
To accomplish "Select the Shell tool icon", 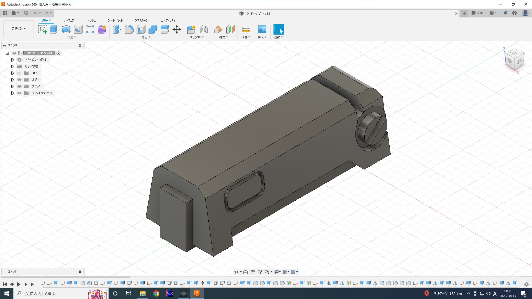I will [141, 29].
